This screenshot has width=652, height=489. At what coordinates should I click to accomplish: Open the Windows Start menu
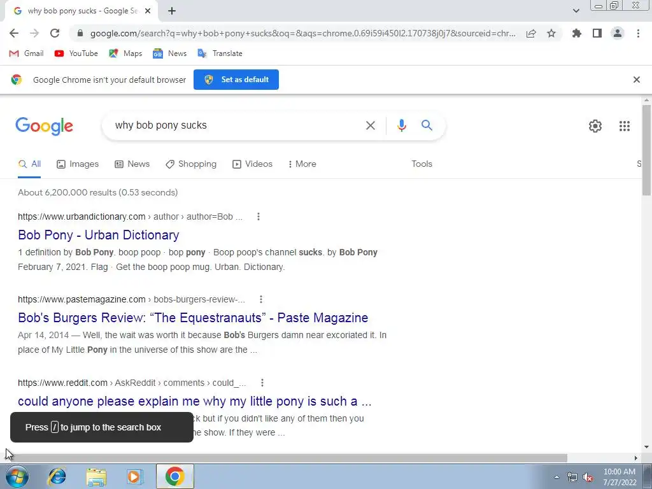click(x=17, y=476)
